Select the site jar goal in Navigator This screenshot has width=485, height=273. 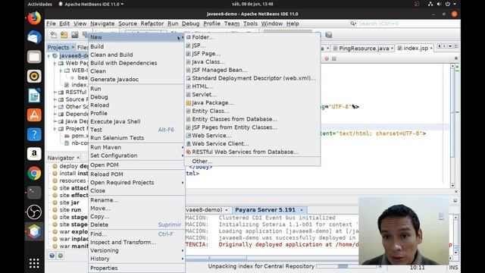click(66, 202)
